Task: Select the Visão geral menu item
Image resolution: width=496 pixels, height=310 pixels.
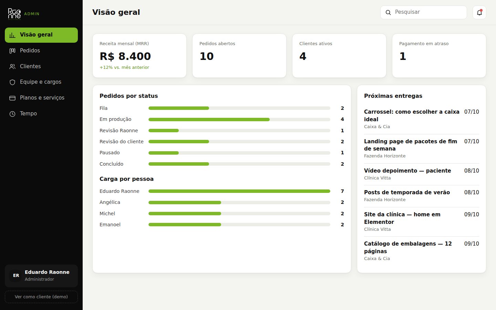Action: 41,35
